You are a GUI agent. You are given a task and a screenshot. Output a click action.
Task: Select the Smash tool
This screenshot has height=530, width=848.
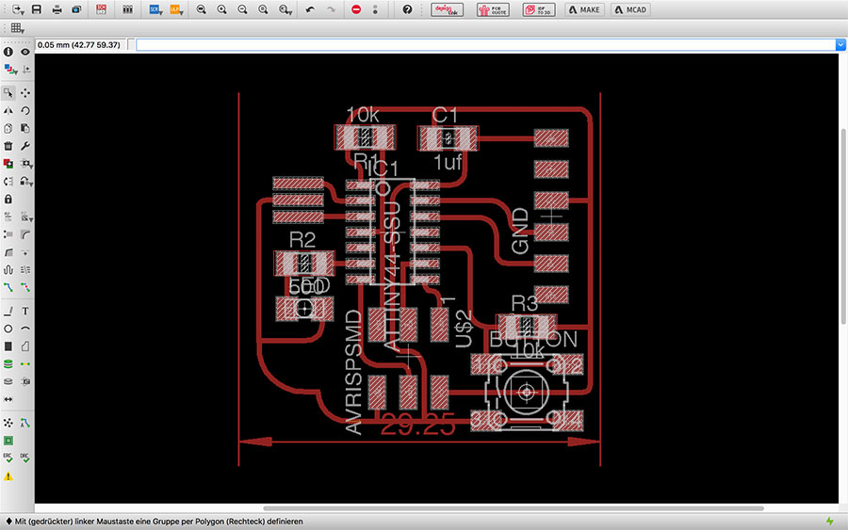[x=8, y=234]
